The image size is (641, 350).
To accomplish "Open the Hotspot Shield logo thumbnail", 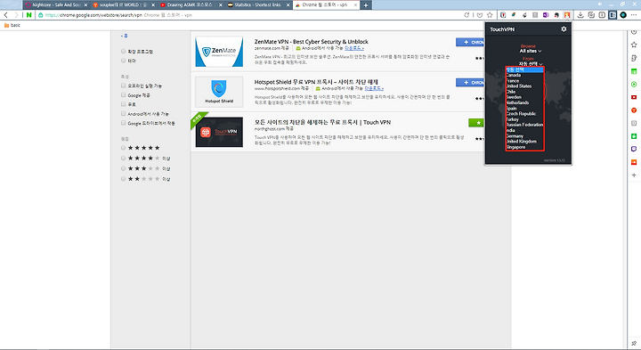I will 219,92.
